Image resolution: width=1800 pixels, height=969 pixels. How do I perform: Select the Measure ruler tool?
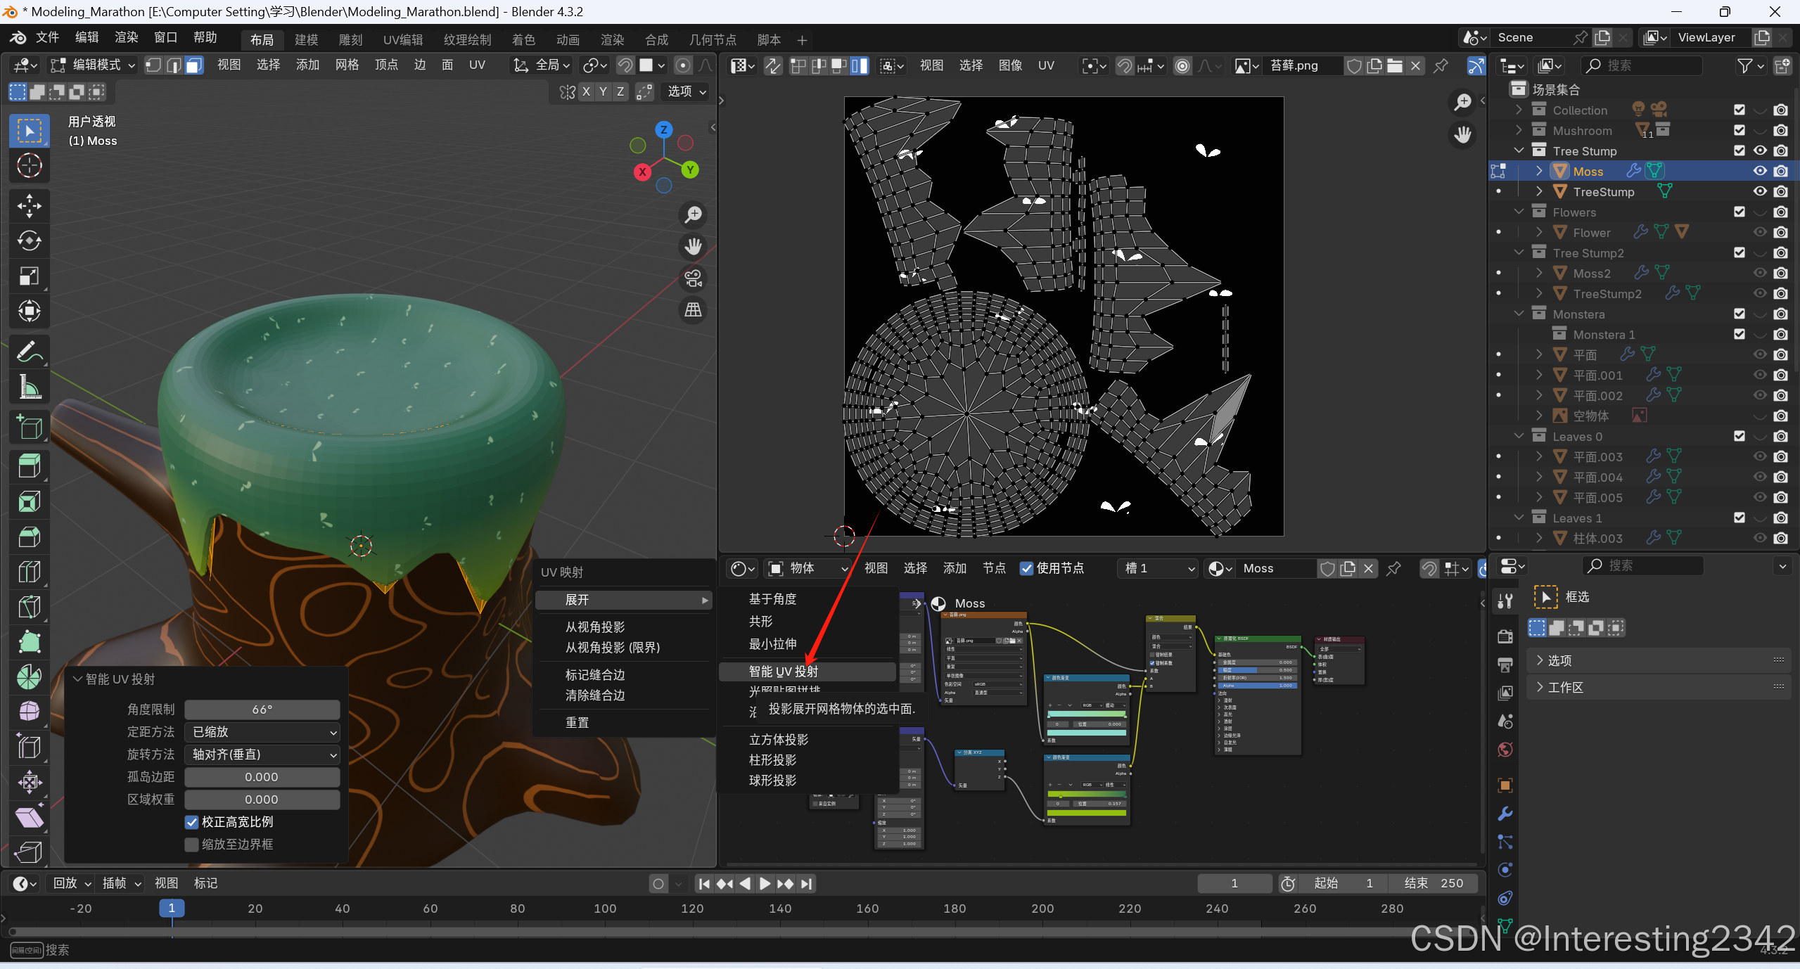point(29,386)
